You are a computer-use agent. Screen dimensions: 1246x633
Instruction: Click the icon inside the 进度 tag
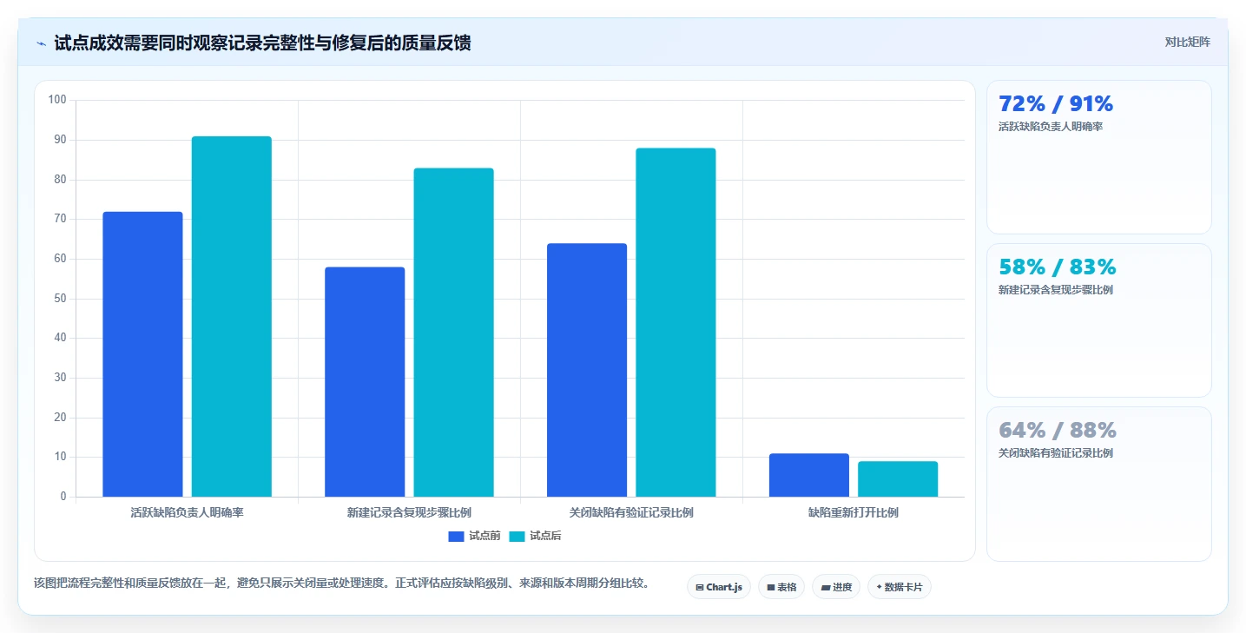coord(825,588)
